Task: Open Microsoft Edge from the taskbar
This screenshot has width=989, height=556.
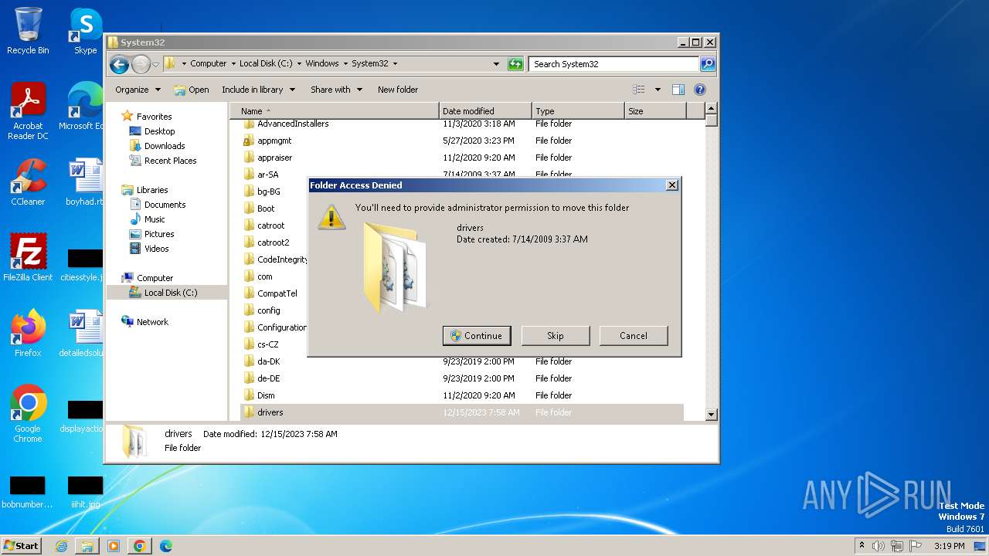Action: point(165,546)
